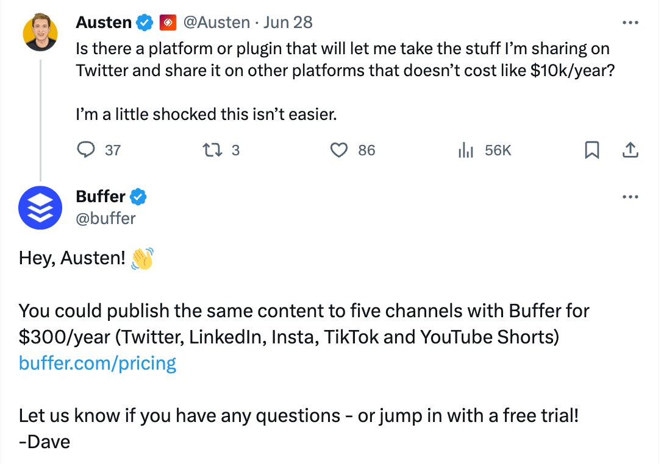
Task: Click the @buffer handle
Action: pyautogui.click(x=106, y=217)
